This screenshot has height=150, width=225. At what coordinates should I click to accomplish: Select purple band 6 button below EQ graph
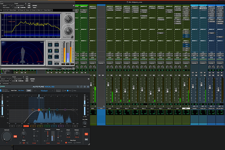[x=61, y=126]
